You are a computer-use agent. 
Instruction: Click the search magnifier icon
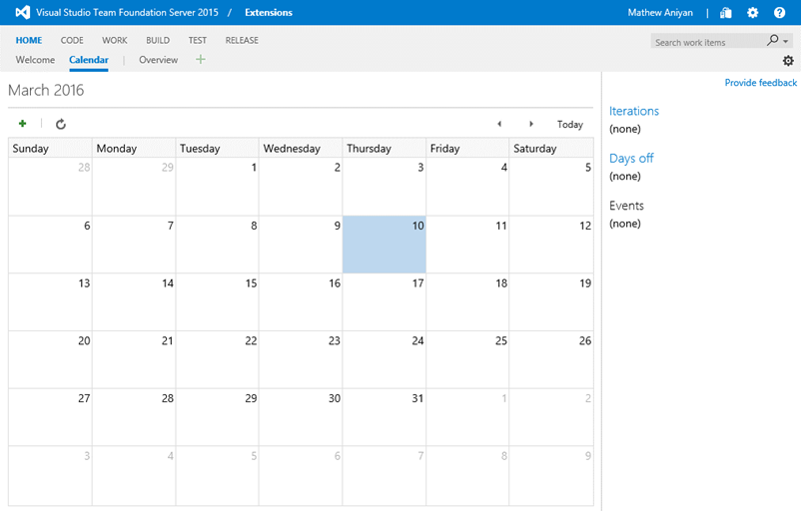tap(773, 40)
